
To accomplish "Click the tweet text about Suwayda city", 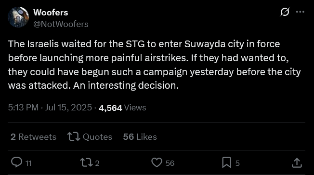I will click(x=155, y=65).
